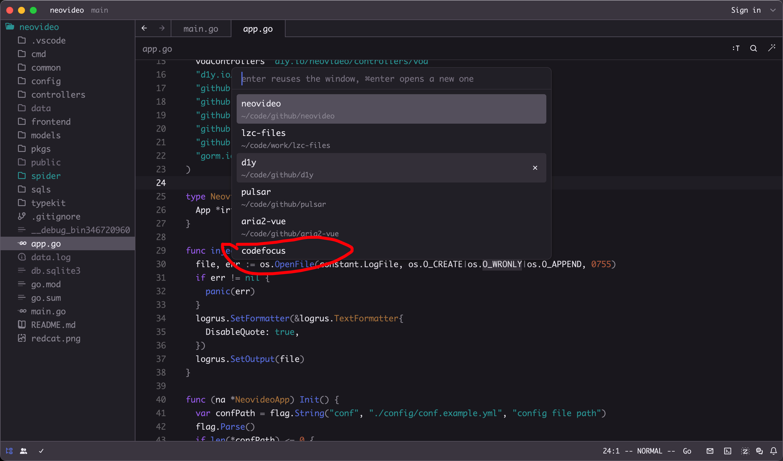Open the Sign in dropdown chevron
This screenshot has width=783, height=461.
click(x=773, y=10)
